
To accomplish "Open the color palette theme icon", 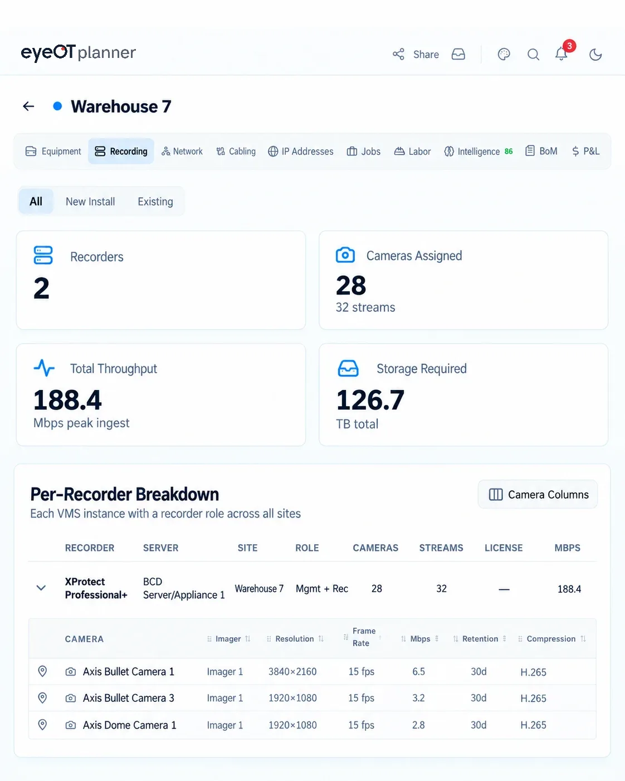I will [x=504, y=54].
